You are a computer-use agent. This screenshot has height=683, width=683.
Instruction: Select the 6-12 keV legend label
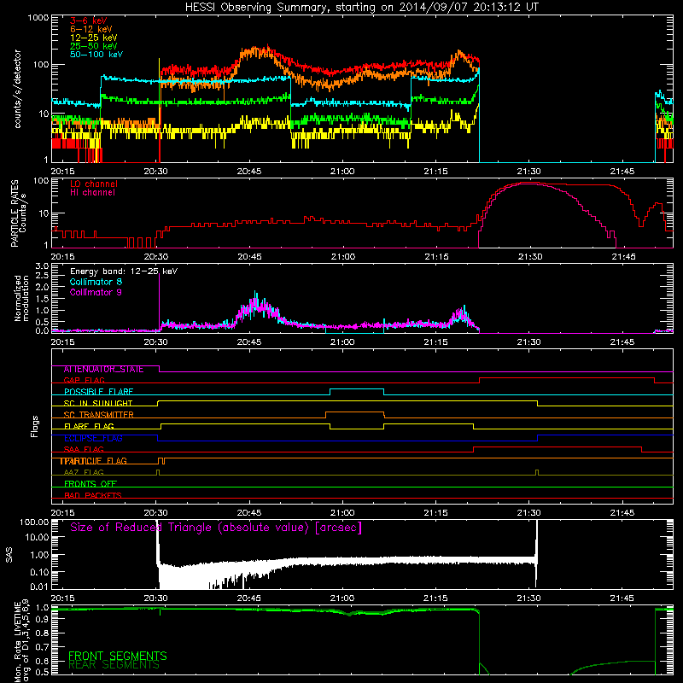coord(91,29)
